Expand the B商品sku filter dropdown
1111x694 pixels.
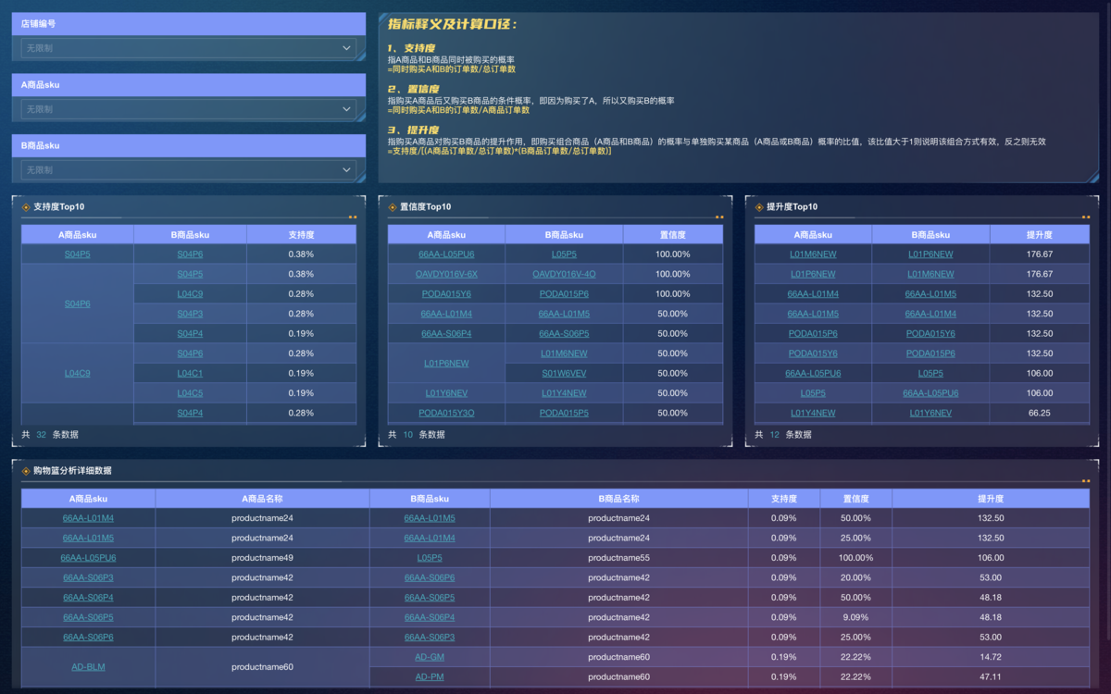pos(189,170)
